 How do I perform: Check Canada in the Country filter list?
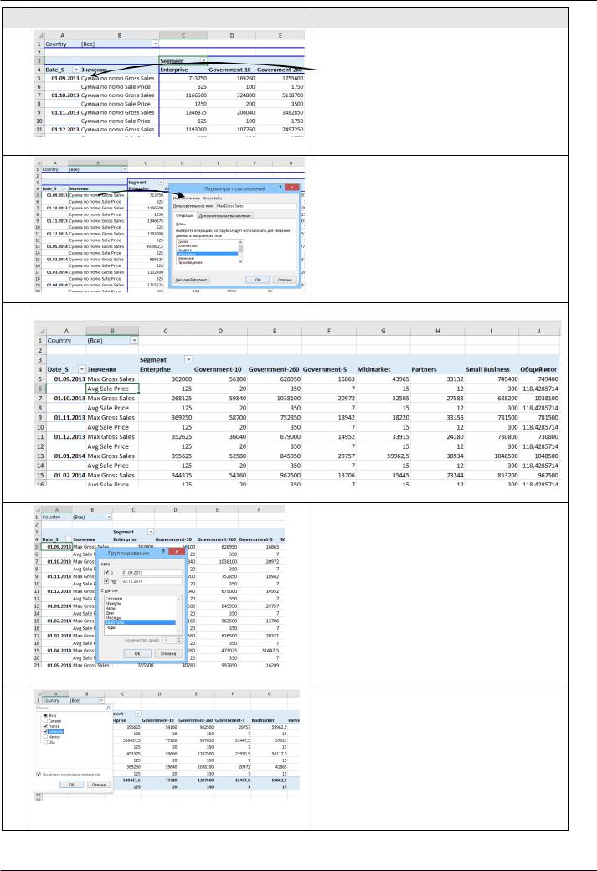click(x=45, y=721)
